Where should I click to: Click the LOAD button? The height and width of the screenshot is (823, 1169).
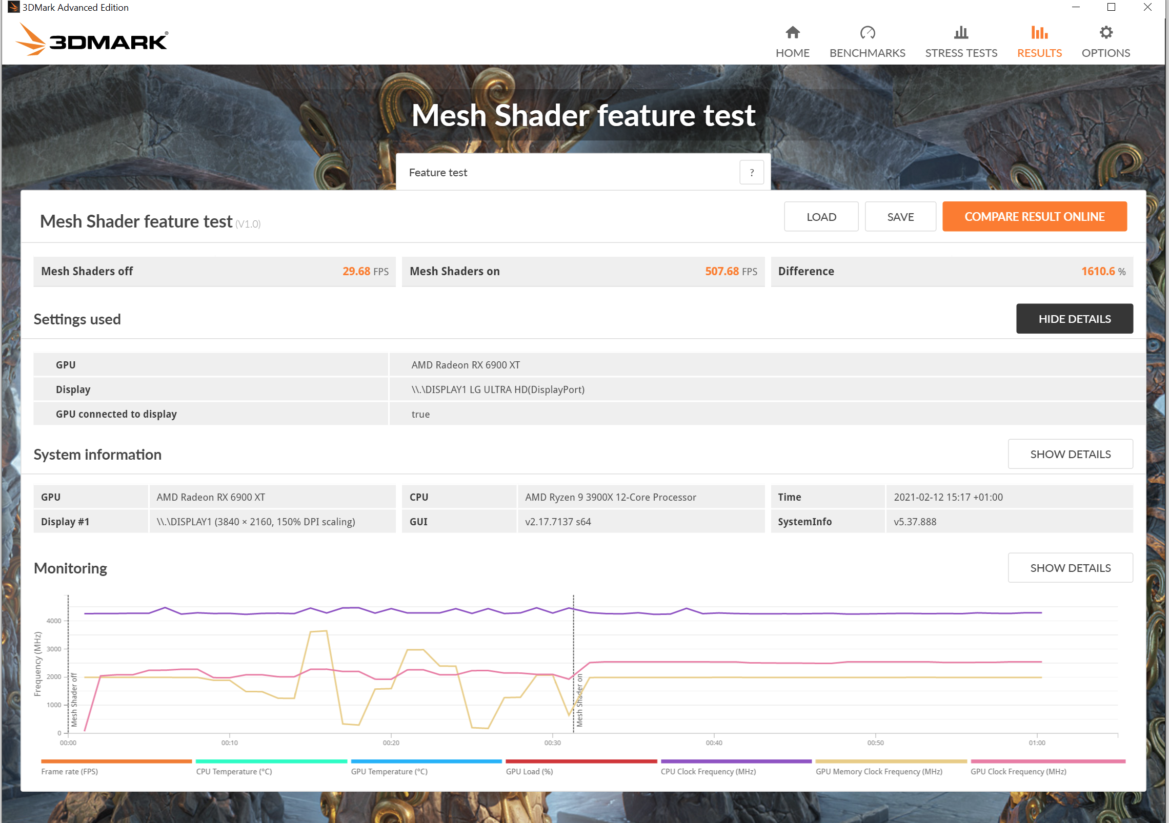(x=821, y=216)
